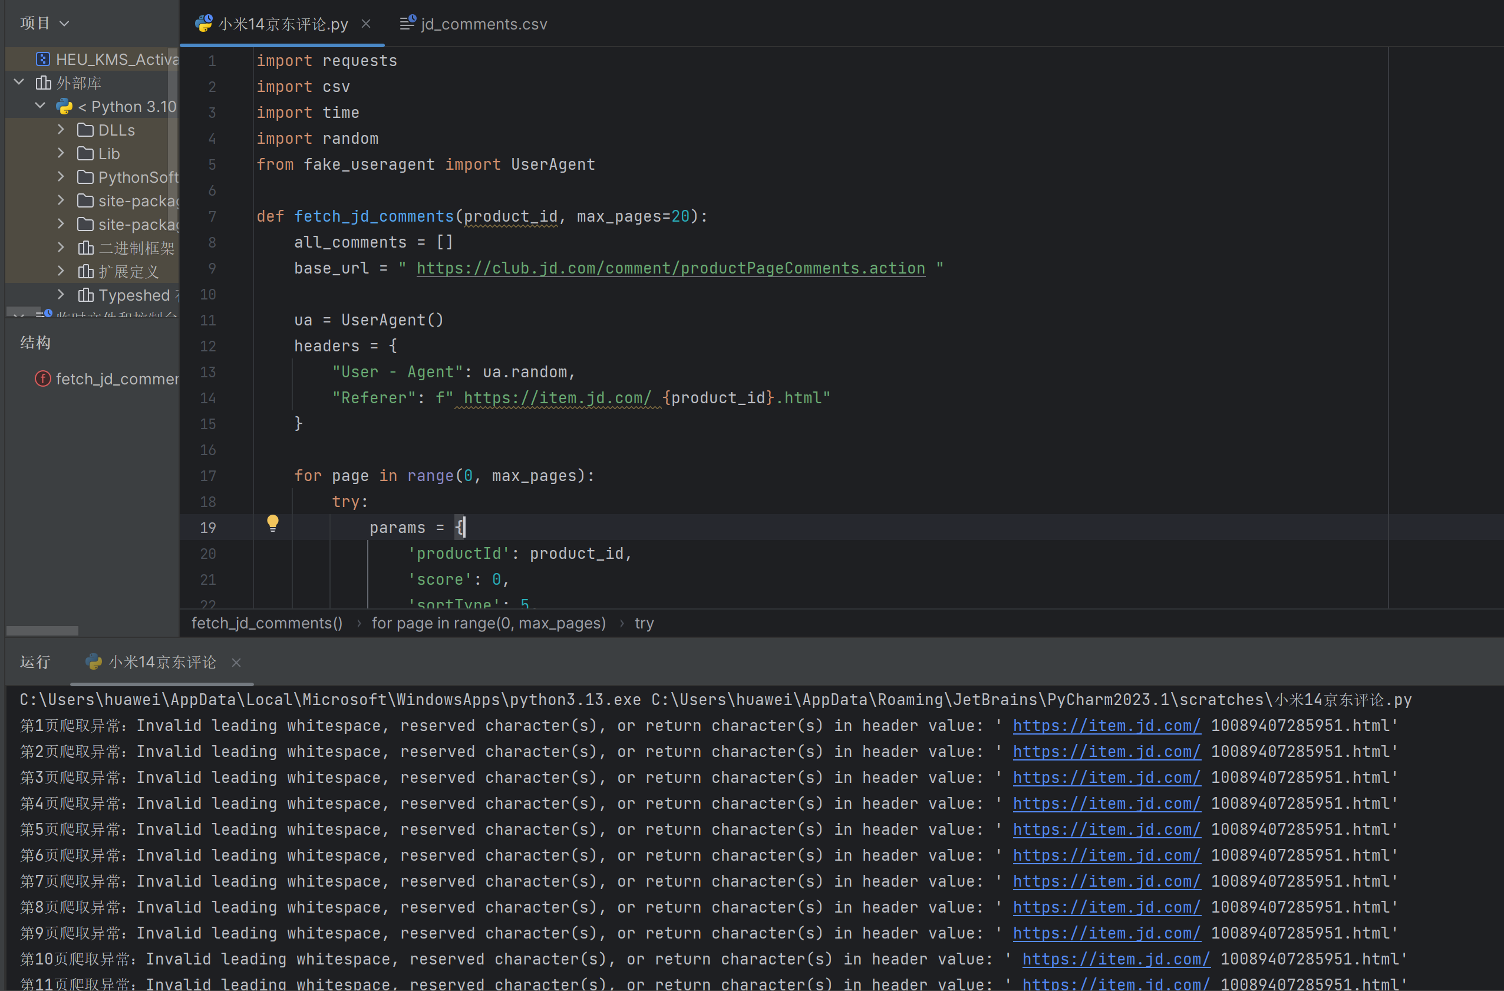The height and width of the screenshot is (991, 1504).
Task: Close the 小米14京东评论 run tab
Action: click(236, 663)
